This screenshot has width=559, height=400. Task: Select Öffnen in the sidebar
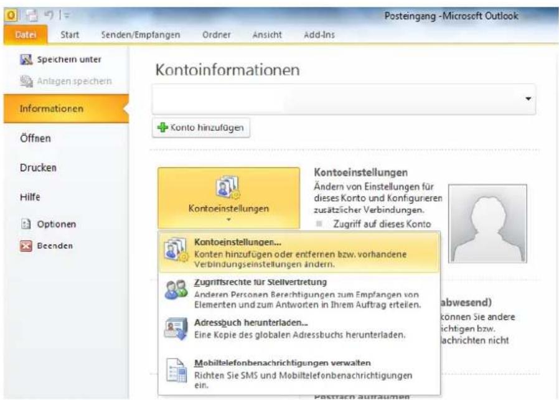click(35, 138)
